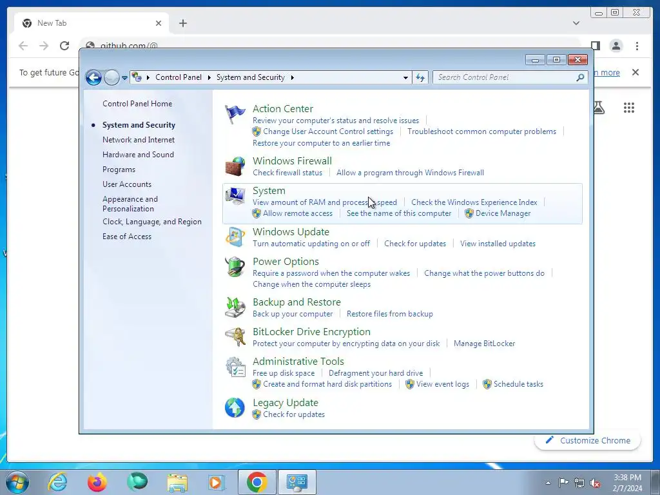Click Check firewall status

click(x=287, y=173)
